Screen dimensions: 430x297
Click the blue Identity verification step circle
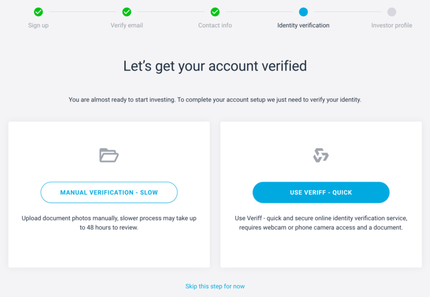click(303, 12)
